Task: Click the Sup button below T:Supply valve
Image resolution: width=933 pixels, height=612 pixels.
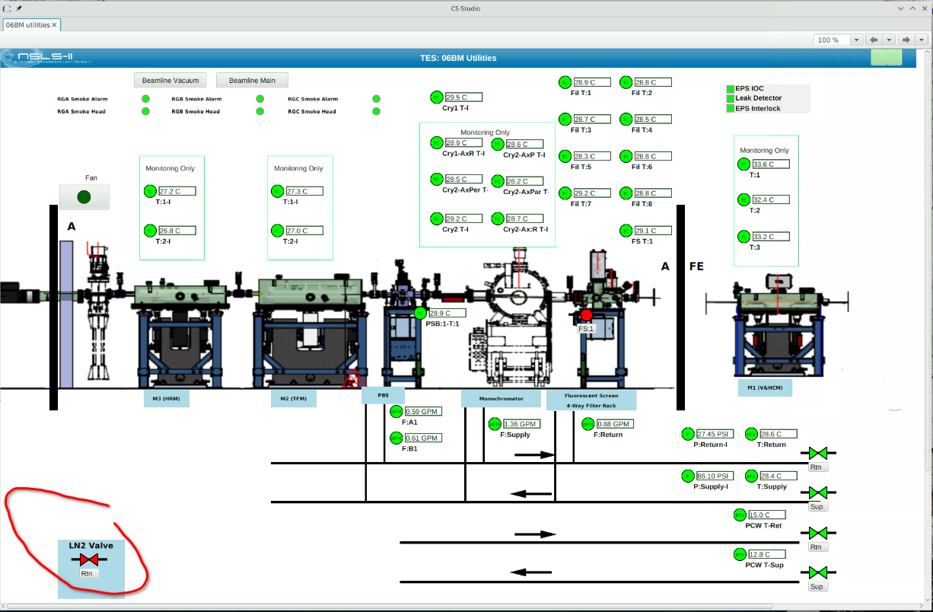Action: pos(816,506)
